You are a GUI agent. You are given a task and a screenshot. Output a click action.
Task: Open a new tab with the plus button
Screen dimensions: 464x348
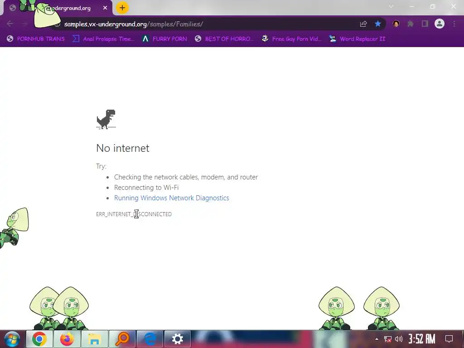(x=122, y=8)
